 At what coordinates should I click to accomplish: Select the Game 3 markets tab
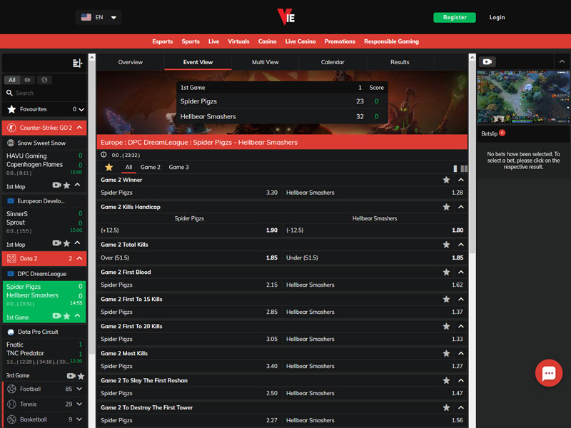179,167
